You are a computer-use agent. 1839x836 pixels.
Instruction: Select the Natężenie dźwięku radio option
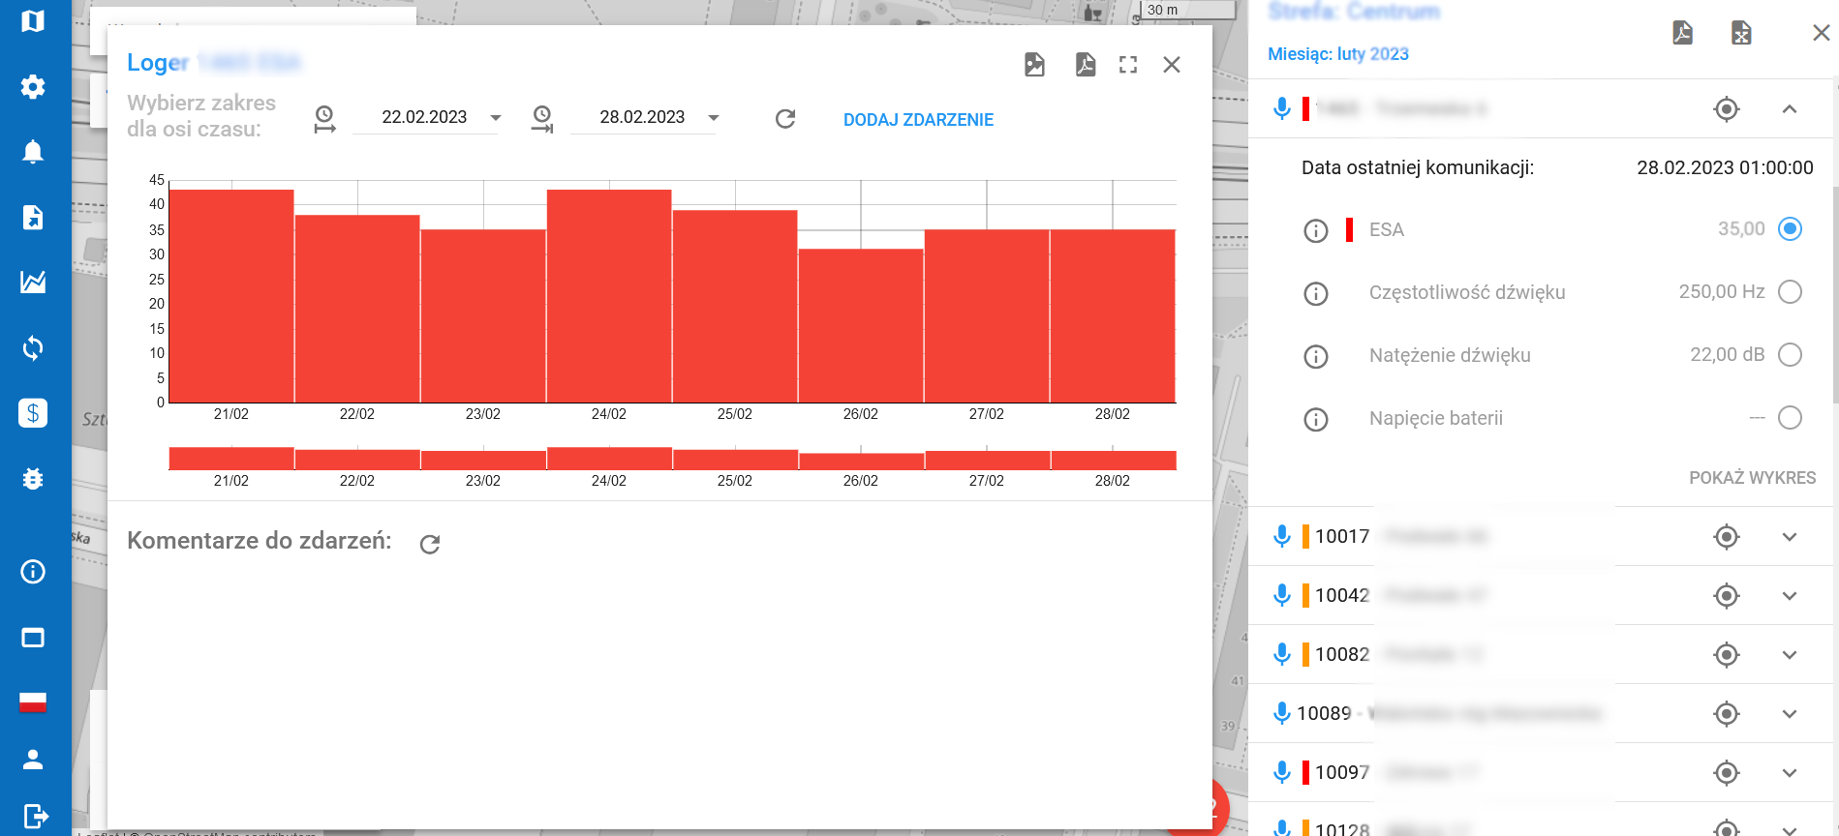tap(1790, 355)
